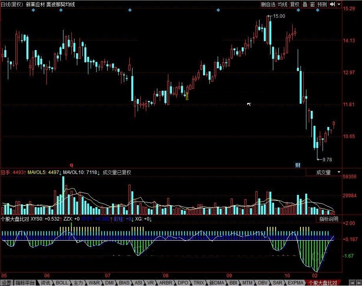Click the 成交量 dropdown arrow
This screenshot has height=286, width=362.
tap(339, 172)
